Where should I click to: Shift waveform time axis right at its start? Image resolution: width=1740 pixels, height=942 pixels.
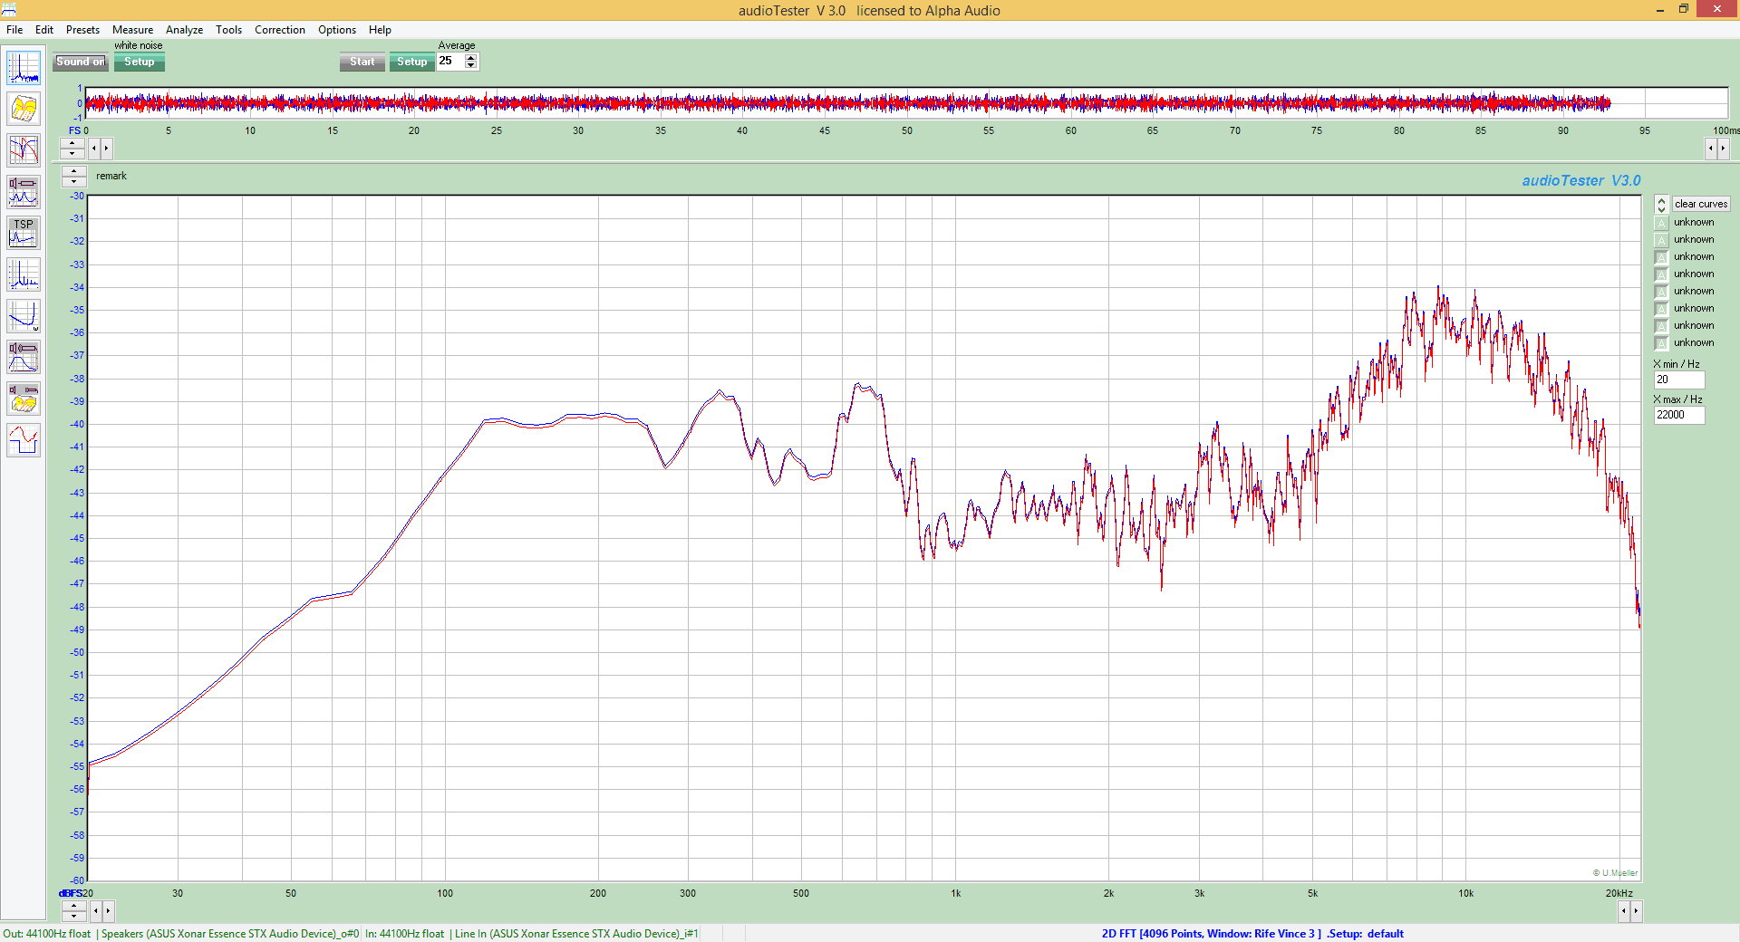(106, 148)
